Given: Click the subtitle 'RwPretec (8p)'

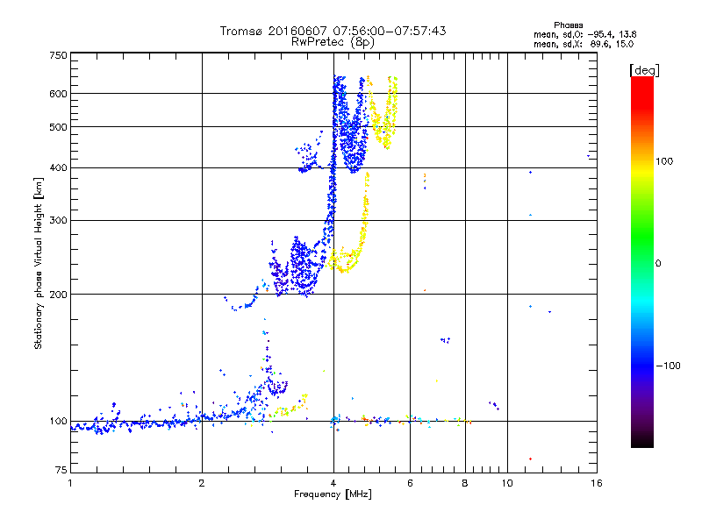Looking at the screenshot, I should pos(333,42).
